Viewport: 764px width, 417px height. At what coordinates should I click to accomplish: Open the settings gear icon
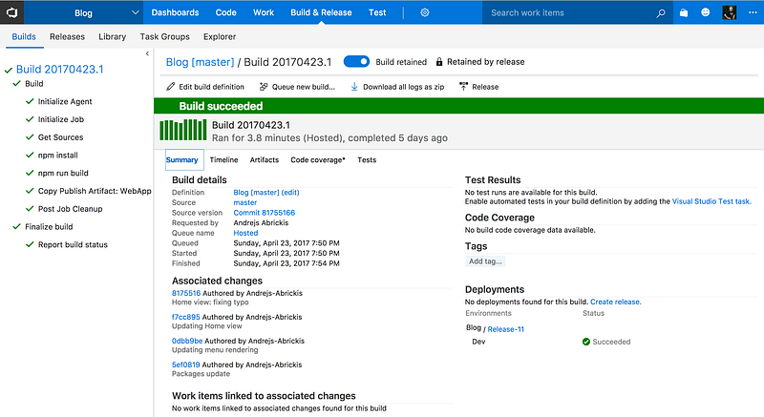[x=425, y=12]
